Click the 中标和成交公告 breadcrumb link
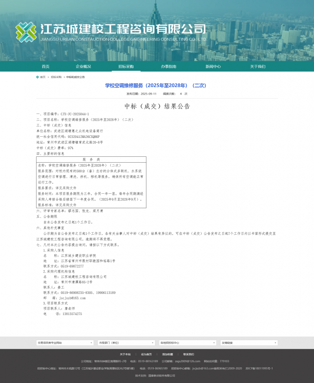 pyautogui.click(x=75, y=77)
